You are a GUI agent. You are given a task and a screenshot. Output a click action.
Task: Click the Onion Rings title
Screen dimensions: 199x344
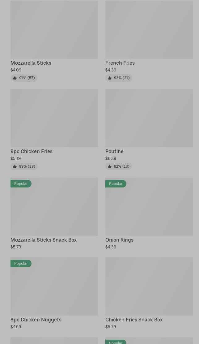click(119, 240)
